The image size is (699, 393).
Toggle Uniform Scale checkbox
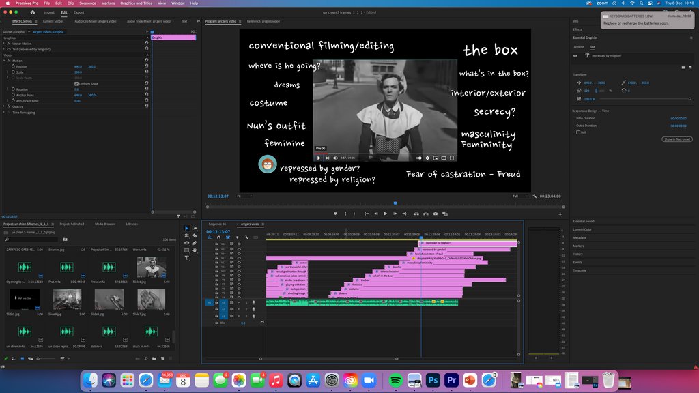click(x=76, y=84)
